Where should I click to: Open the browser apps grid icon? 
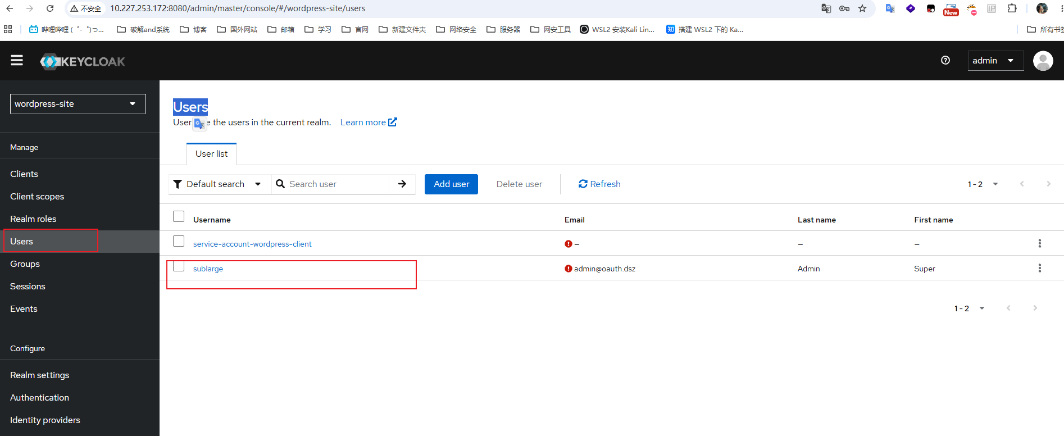tap(8, 29)
